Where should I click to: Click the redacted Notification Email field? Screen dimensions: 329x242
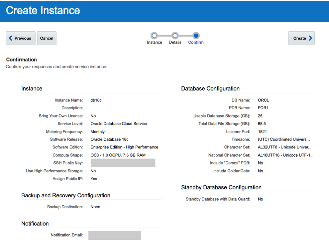pyautogui.click(x=115, y=235)
